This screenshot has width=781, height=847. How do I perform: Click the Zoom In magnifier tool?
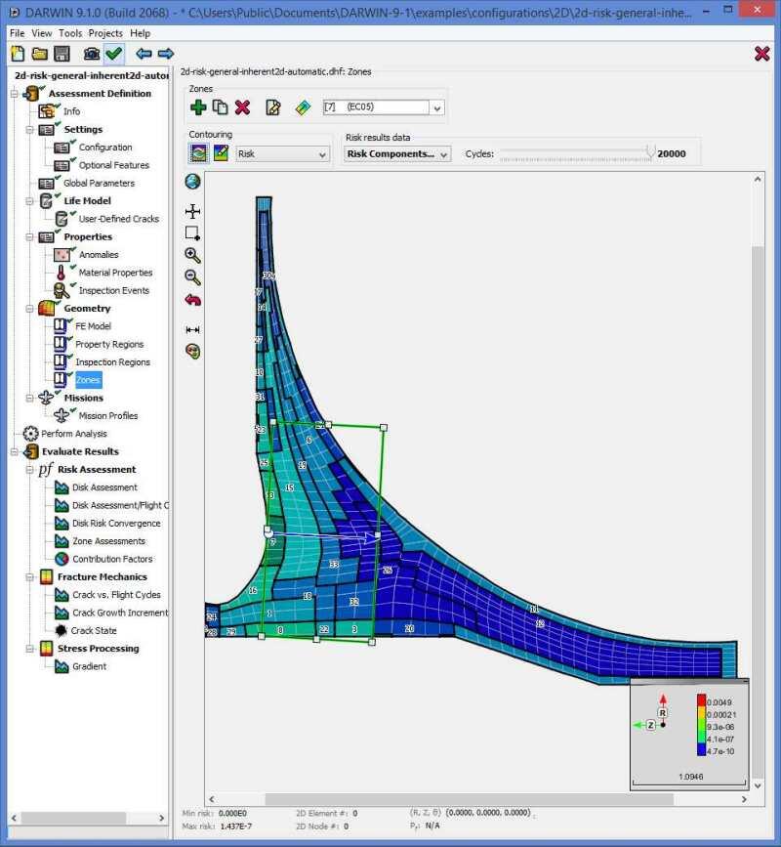pos(192,255)
